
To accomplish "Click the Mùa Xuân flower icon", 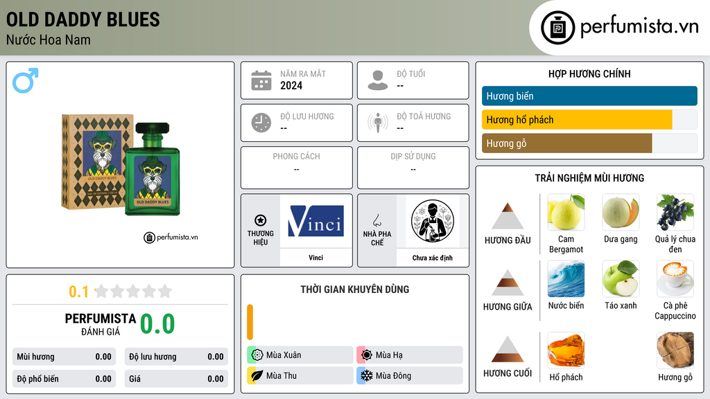I will [x=257, y=355].
